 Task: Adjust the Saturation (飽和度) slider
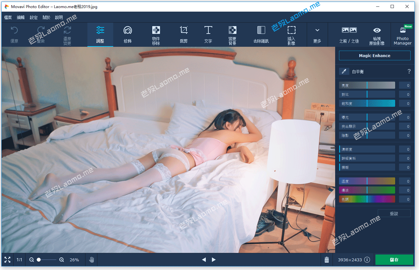[367, 104]
